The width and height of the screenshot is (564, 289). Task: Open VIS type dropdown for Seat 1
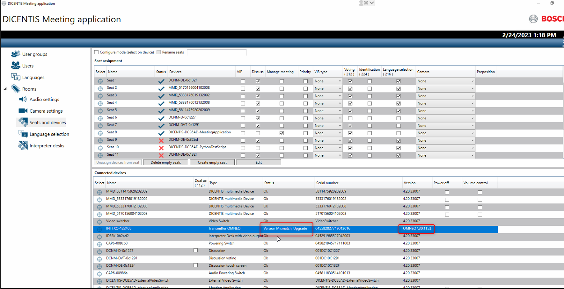327,81
